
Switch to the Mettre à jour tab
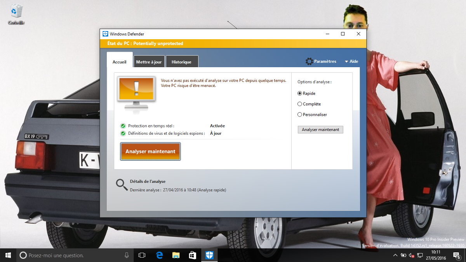[149, 62]
